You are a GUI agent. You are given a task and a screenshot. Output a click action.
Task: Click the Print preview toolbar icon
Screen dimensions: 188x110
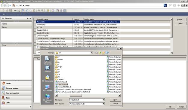(x=19, y=11)
